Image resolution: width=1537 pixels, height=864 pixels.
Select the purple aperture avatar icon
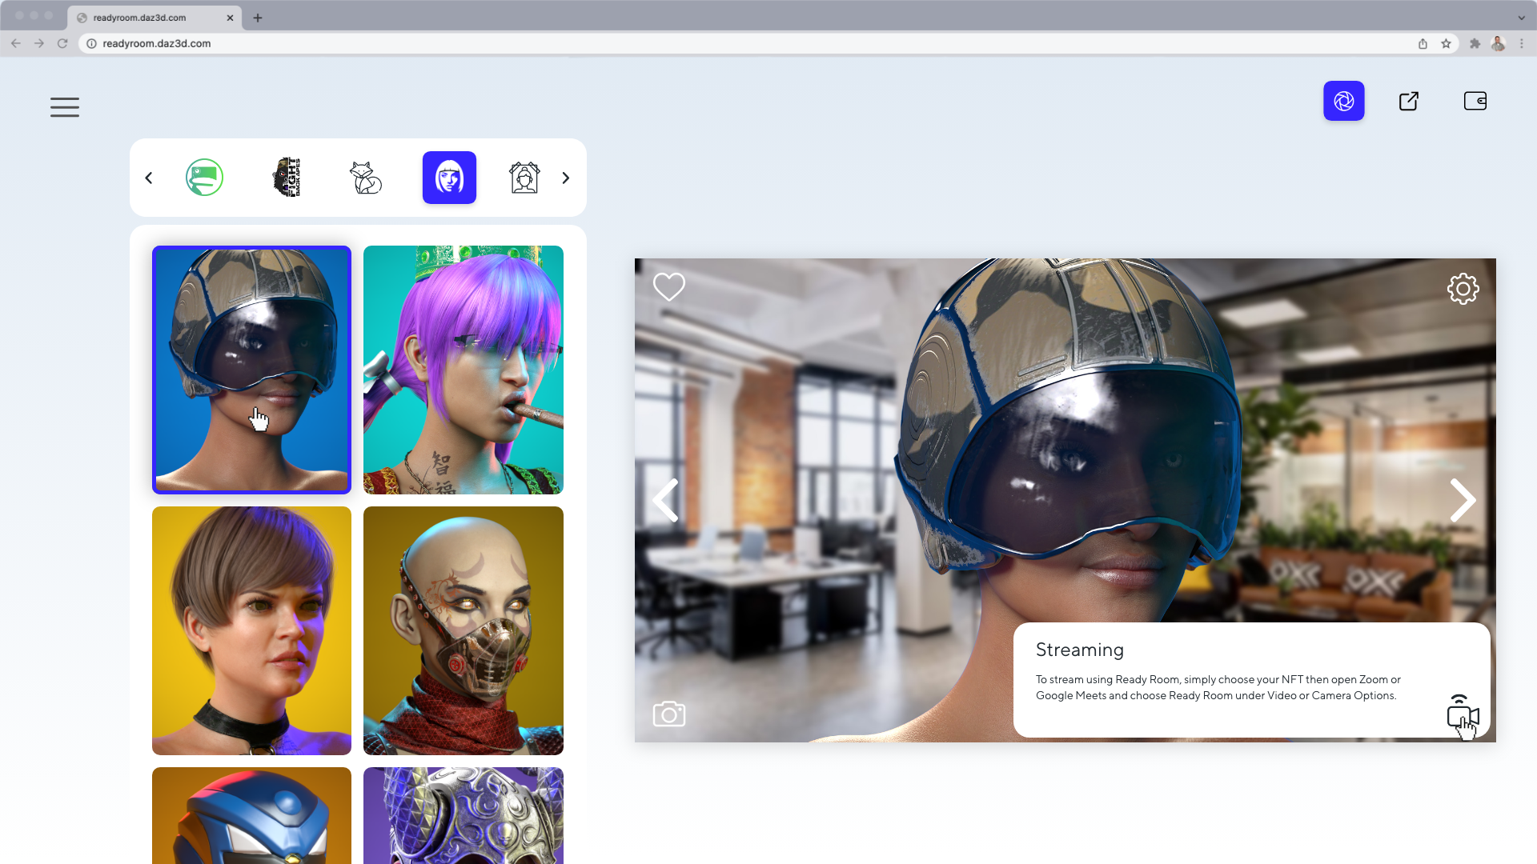(x=1343, y=101)
